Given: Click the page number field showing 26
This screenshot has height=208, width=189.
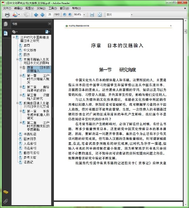Looking at the screenshot, I should point(50,14).
